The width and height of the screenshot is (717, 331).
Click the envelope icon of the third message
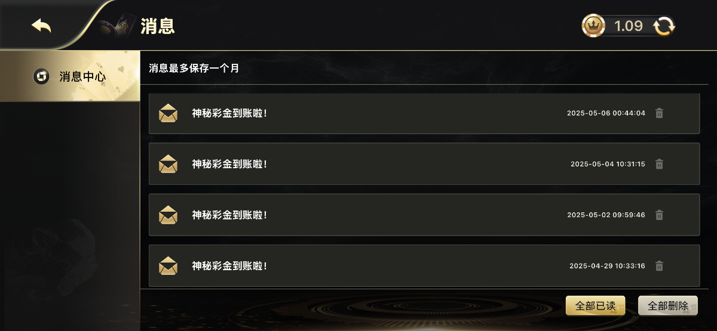[168, 215]
